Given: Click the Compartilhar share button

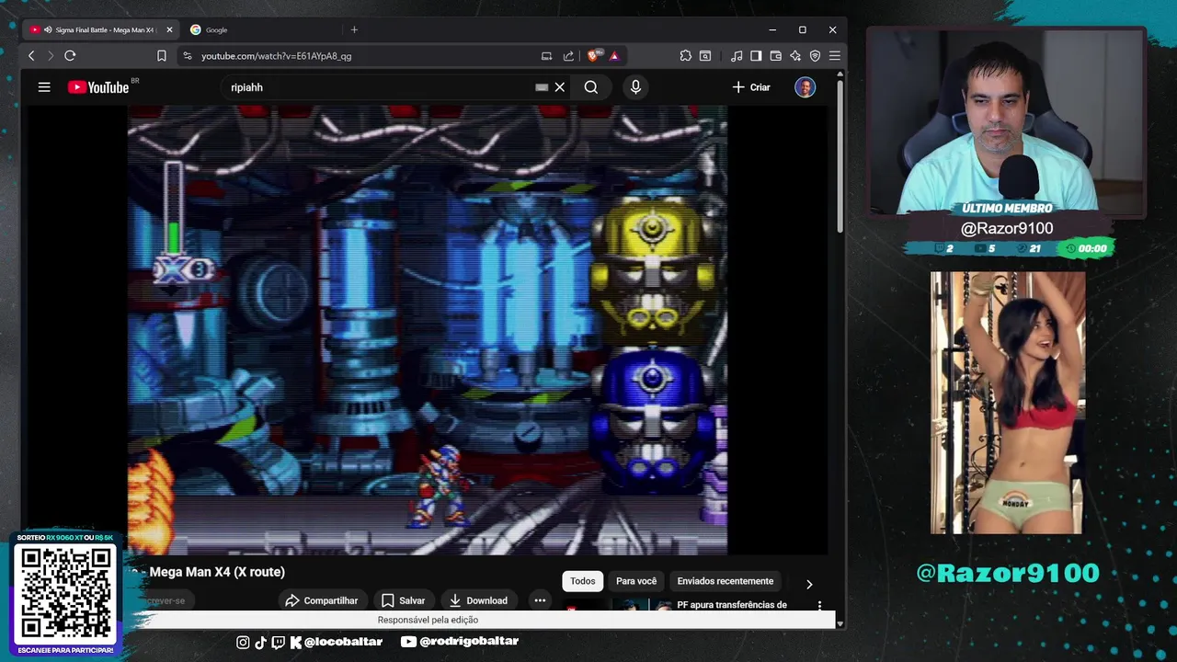Looking at the screenshot, I should pos(321,600).
